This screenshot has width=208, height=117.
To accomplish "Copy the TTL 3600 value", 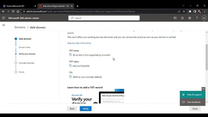I will click(x=71, y=77).
